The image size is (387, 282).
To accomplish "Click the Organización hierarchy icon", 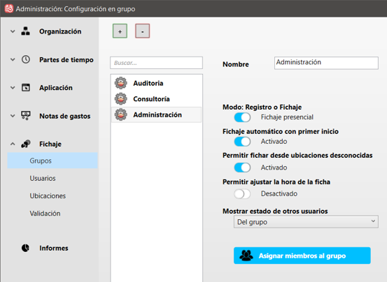I will [x=25, y=31].
